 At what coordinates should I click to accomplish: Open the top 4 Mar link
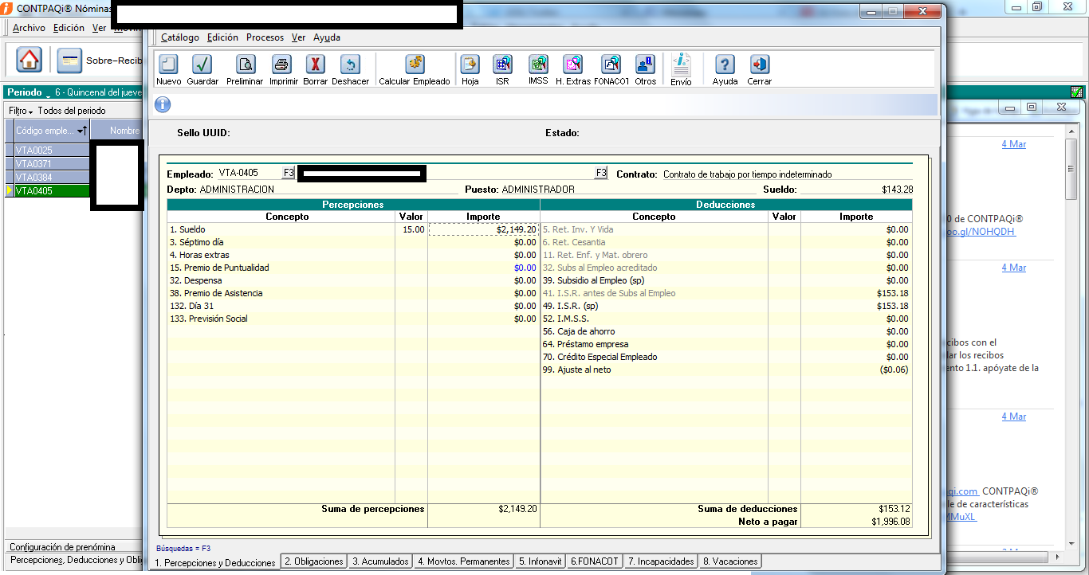[1013, 144]
